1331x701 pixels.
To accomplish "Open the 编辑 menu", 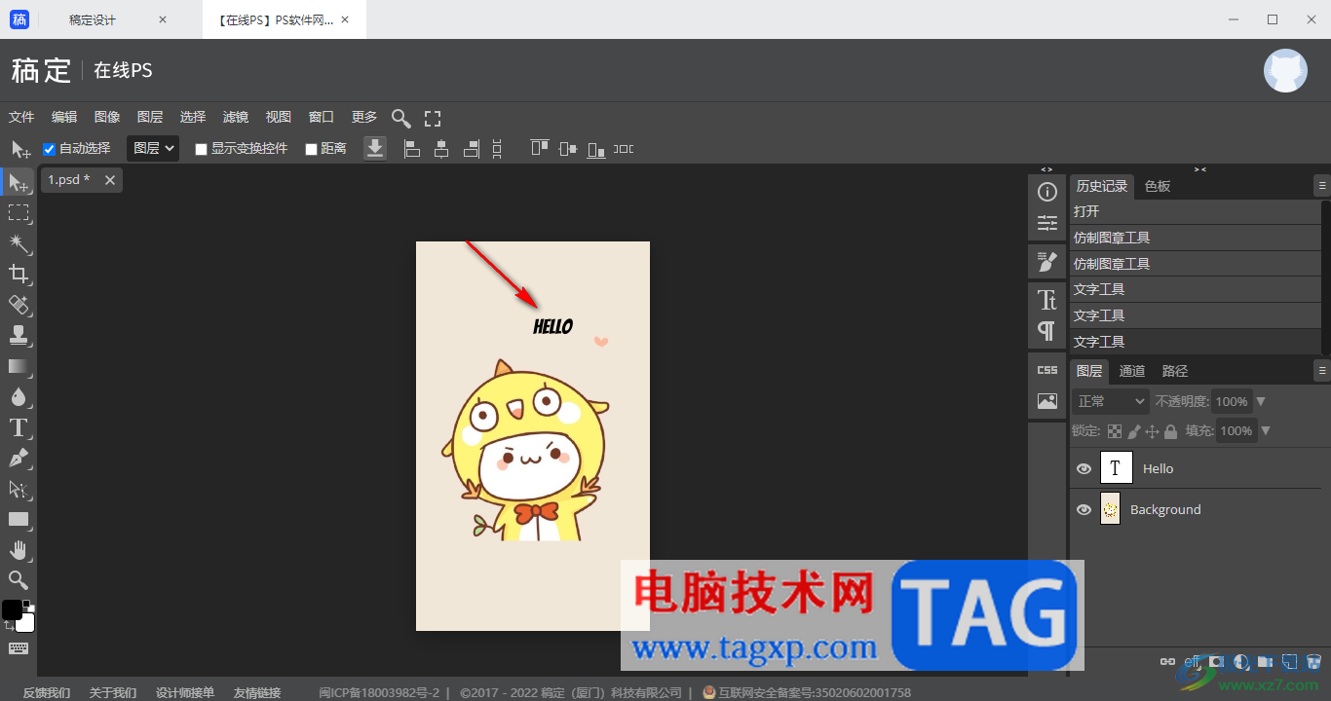I will (x=64, y=117).
